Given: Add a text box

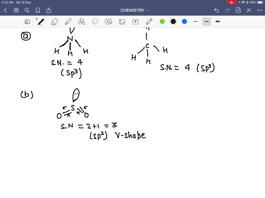Looking at the screenshot, I should (x=135, y=22).
